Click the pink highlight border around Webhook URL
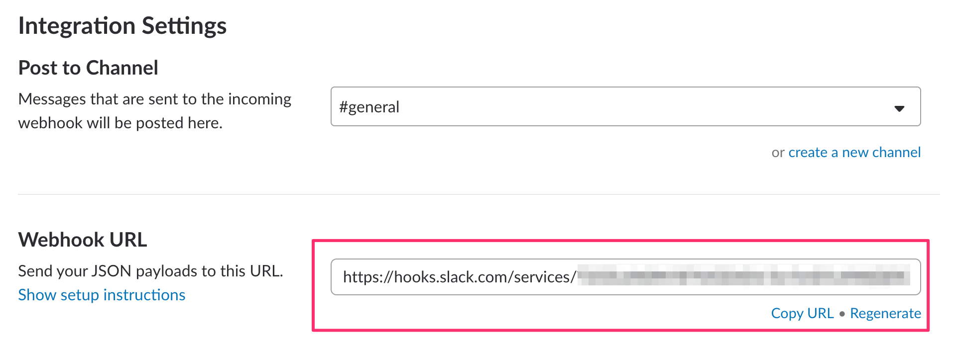Viewport: 953px width, 348px height. (x=620, y=241)
